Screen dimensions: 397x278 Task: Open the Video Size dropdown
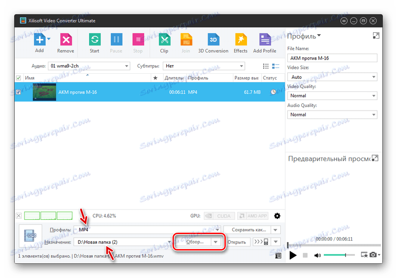click(x=332, y=77)
